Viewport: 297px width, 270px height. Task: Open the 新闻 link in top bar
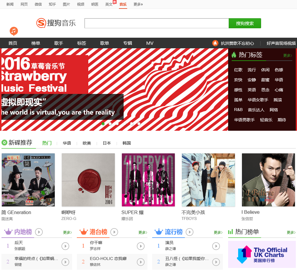pyautogui.click(x=10, y=4)
